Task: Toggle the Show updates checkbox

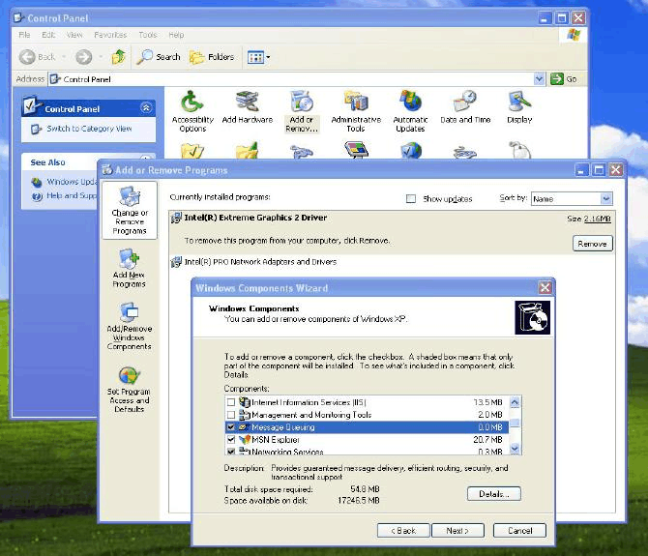Action: 411,198
